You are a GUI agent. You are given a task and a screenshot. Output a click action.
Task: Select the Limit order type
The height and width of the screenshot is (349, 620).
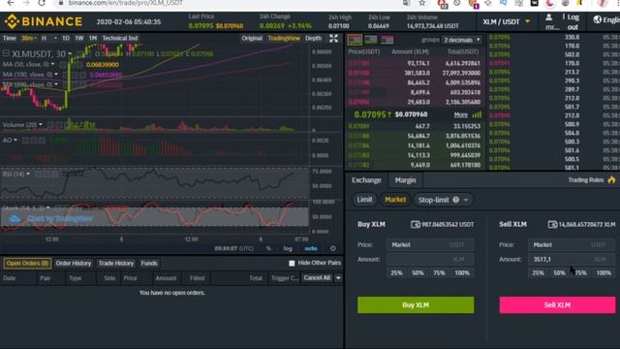[x=364, y=200]
